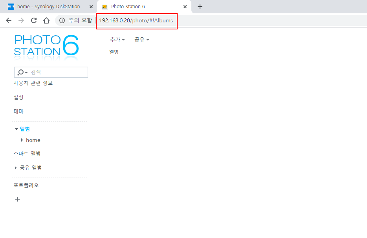Open 포트폴리오 portfolio section
Image resolution: width=367 pixels, height=238 pixels.
tap(26, 185)
